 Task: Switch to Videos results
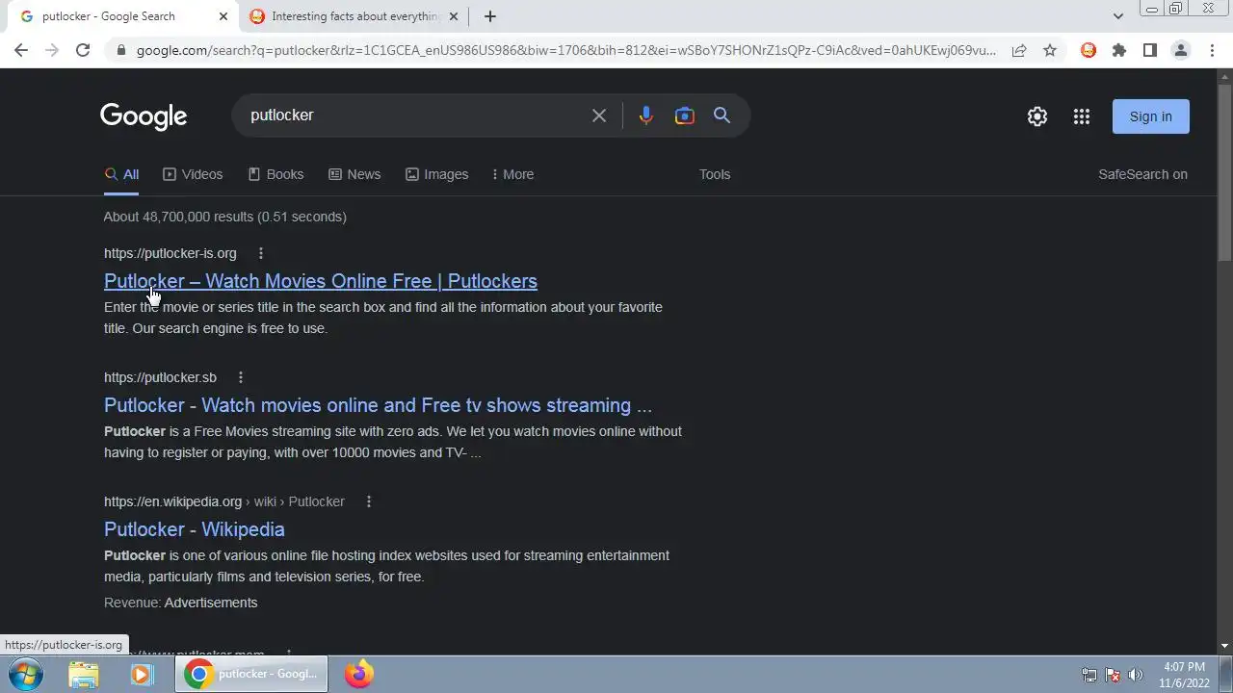tap(193, 174)
